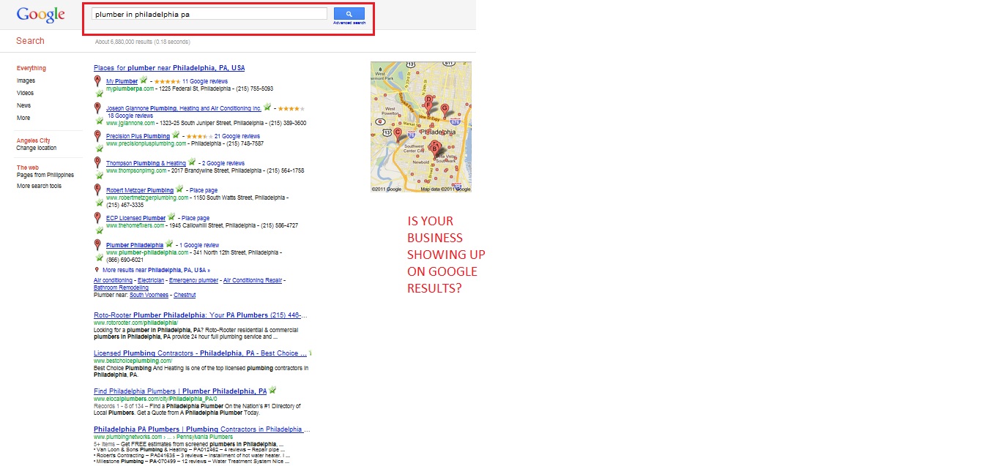View the 21 Google reviews link

click(237, 136)
